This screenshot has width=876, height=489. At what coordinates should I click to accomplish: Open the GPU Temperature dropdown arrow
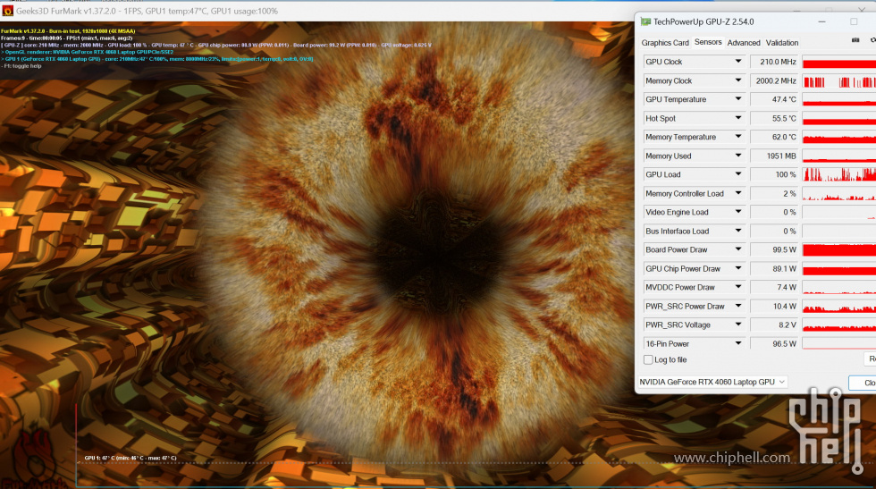tap(738, 99)
